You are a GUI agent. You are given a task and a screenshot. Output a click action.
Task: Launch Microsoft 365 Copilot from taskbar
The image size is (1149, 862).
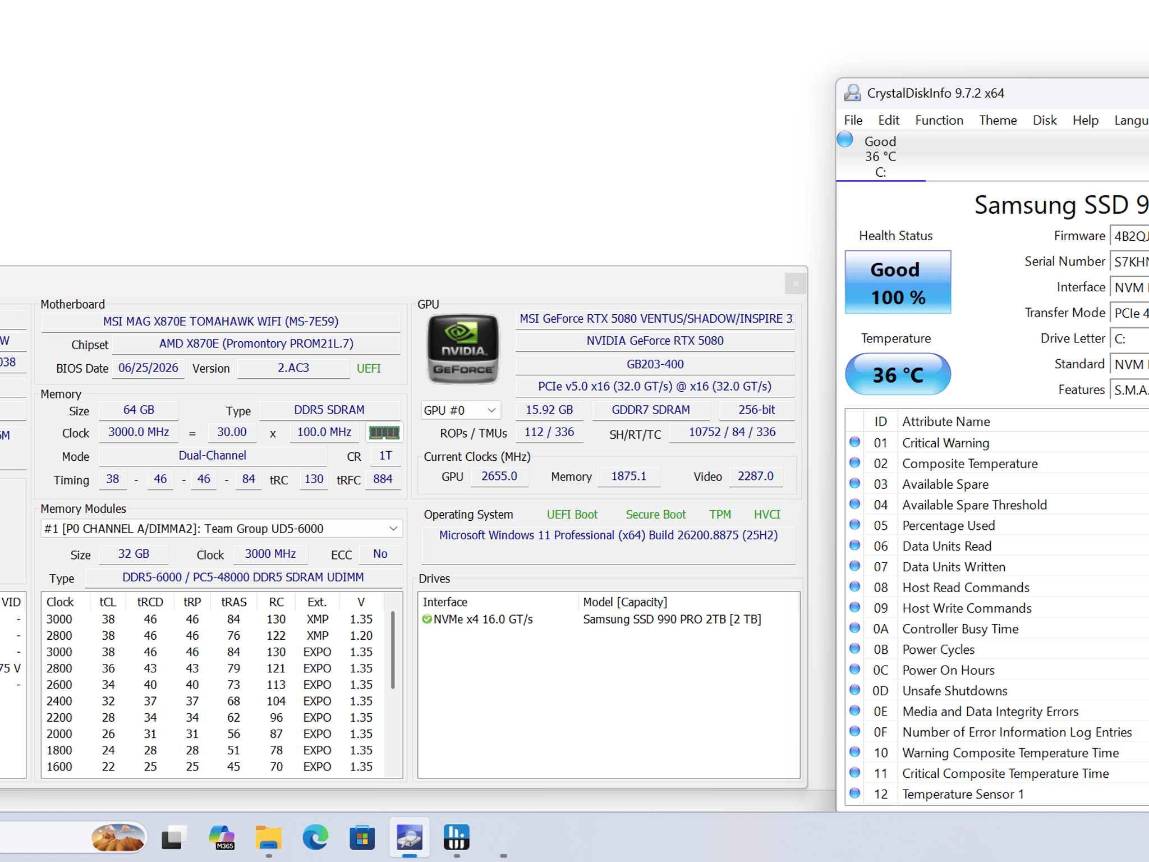[222, 838]
